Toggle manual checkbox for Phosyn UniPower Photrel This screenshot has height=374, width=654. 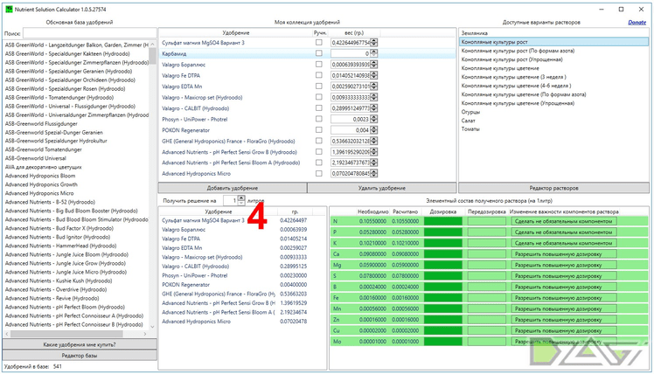pyautogui.click(x=318, y=119)
